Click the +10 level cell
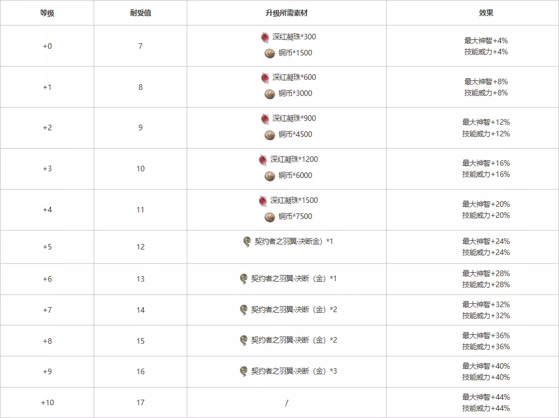The width and height of the screenshot is (559, 418). coord(47,402)
